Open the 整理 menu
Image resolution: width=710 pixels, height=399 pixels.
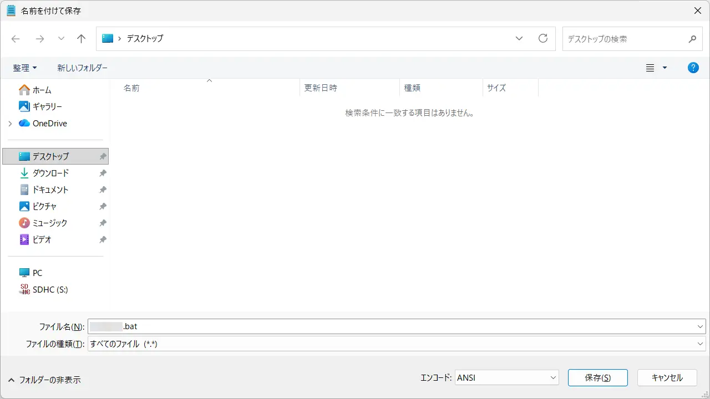click(25, 68)
